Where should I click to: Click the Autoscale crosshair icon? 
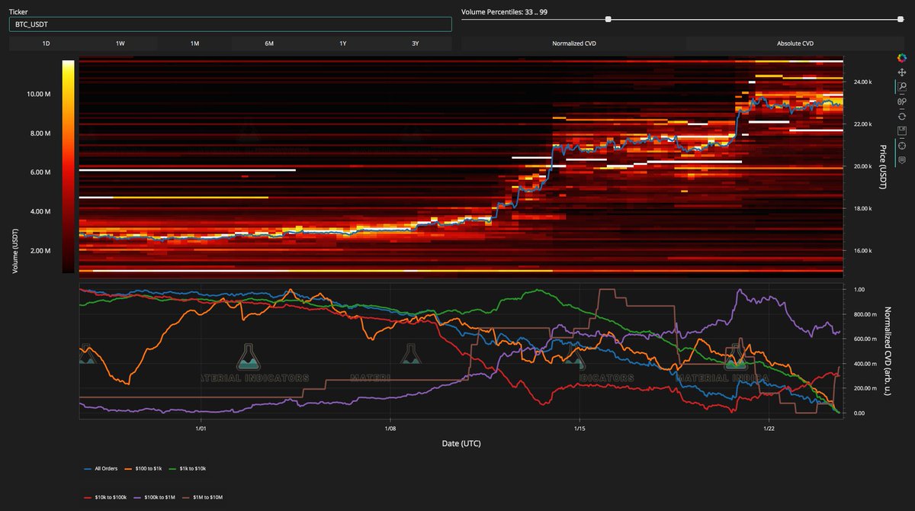click(902, 144)
